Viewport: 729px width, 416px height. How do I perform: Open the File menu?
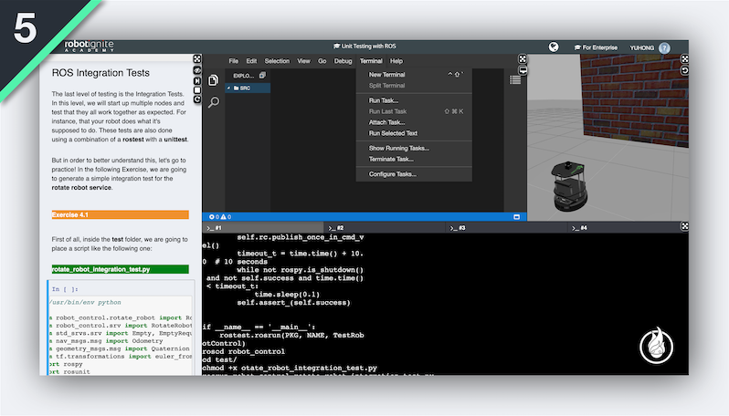(234, 60)
